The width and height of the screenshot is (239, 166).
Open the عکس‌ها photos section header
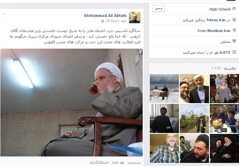coord(230,68)
